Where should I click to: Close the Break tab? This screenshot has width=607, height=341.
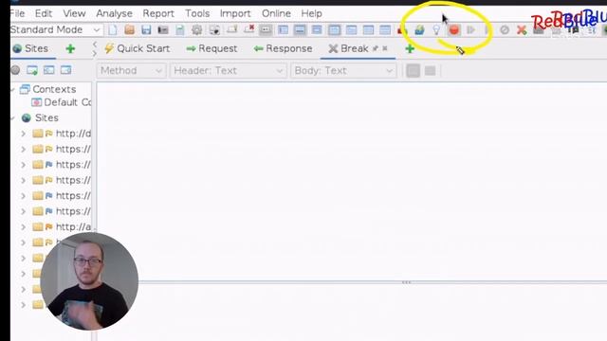coord(385,48)
